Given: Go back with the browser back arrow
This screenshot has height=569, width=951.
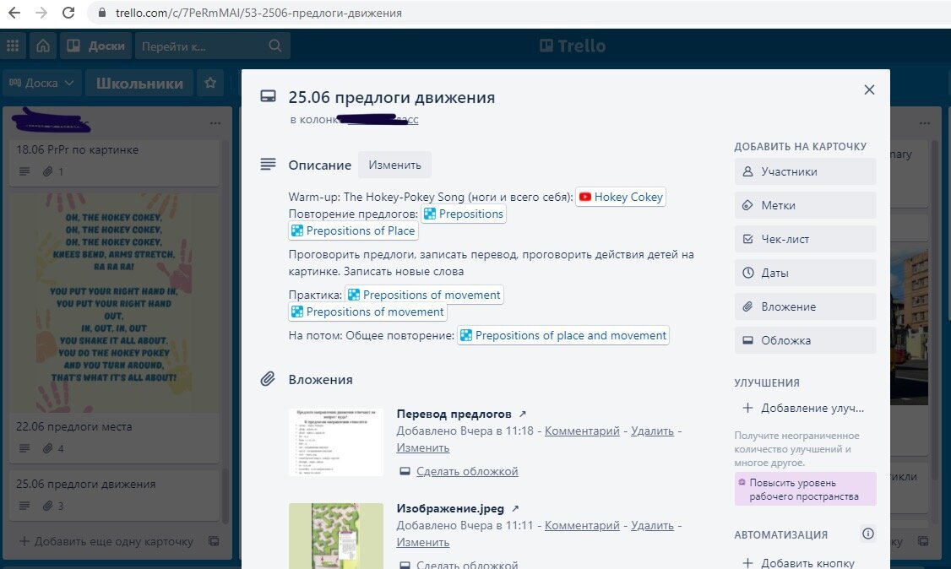Looking at the screenshot, I should pyautogui.click(x=14, y=13).
